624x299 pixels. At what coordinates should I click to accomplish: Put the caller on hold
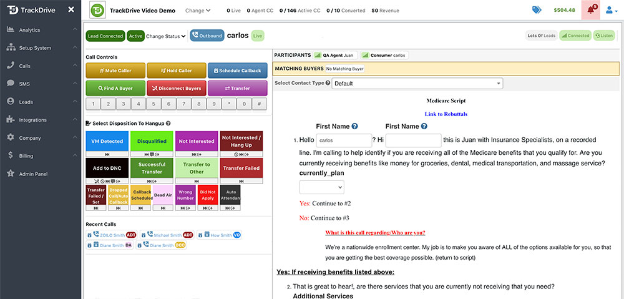[177, 71]
